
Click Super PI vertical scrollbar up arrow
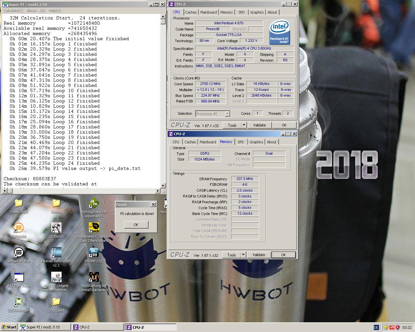(163, 17)
